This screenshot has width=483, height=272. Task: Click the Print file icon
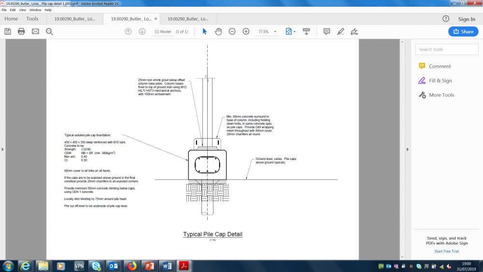pyautogui.click(x=21, y=31)
